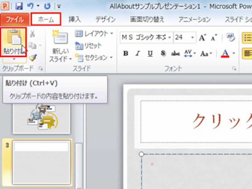Open the ファイル tab
The height and width of the screenshot is (189, 252).
15,20
